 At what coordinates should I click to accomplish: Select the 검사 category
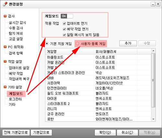(11, 16)
